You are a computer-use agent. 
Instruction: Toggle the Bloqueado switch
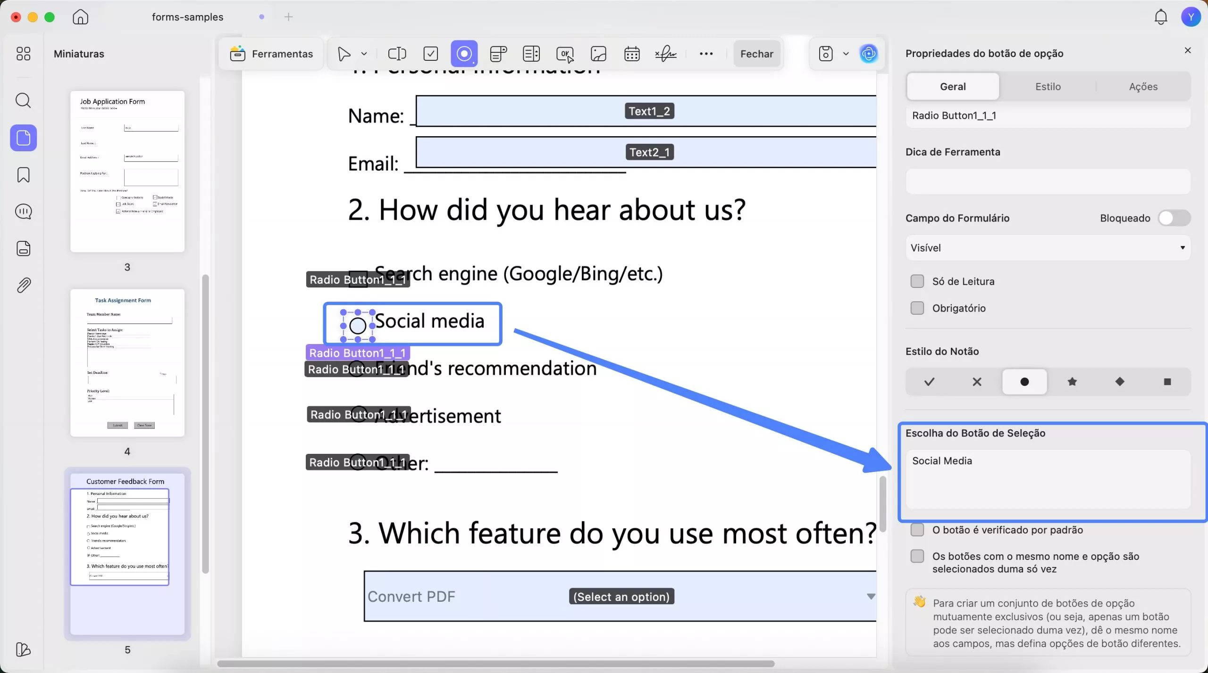(x=1174, y=218)
